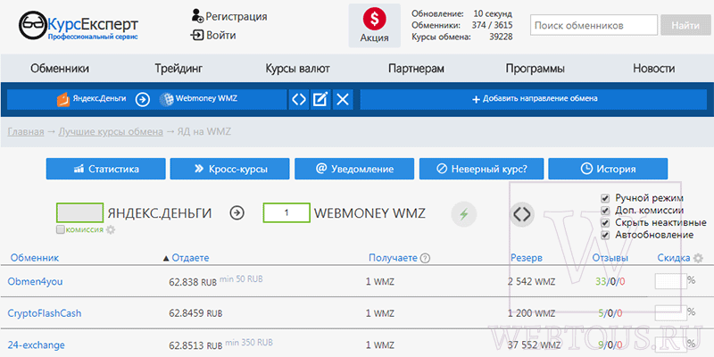This screenshot has width=714, height=357.
Task: Click the WEBMONEY WMZ amount field
Action: click(286, 213)
